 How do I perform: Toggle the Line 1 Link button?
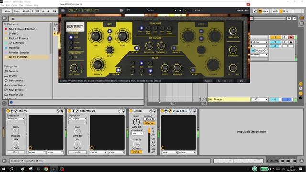tap(109, 31)
